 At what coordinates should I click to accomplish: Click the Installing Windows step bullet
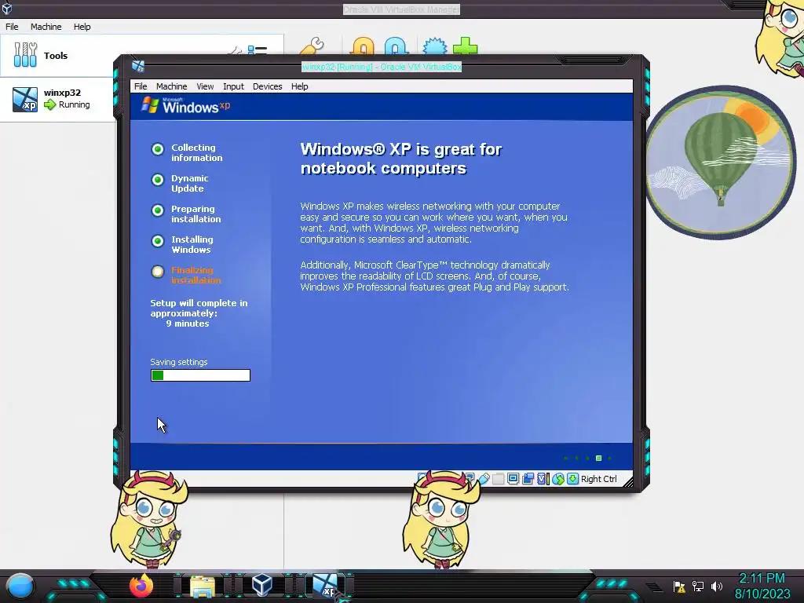[157, 241]
